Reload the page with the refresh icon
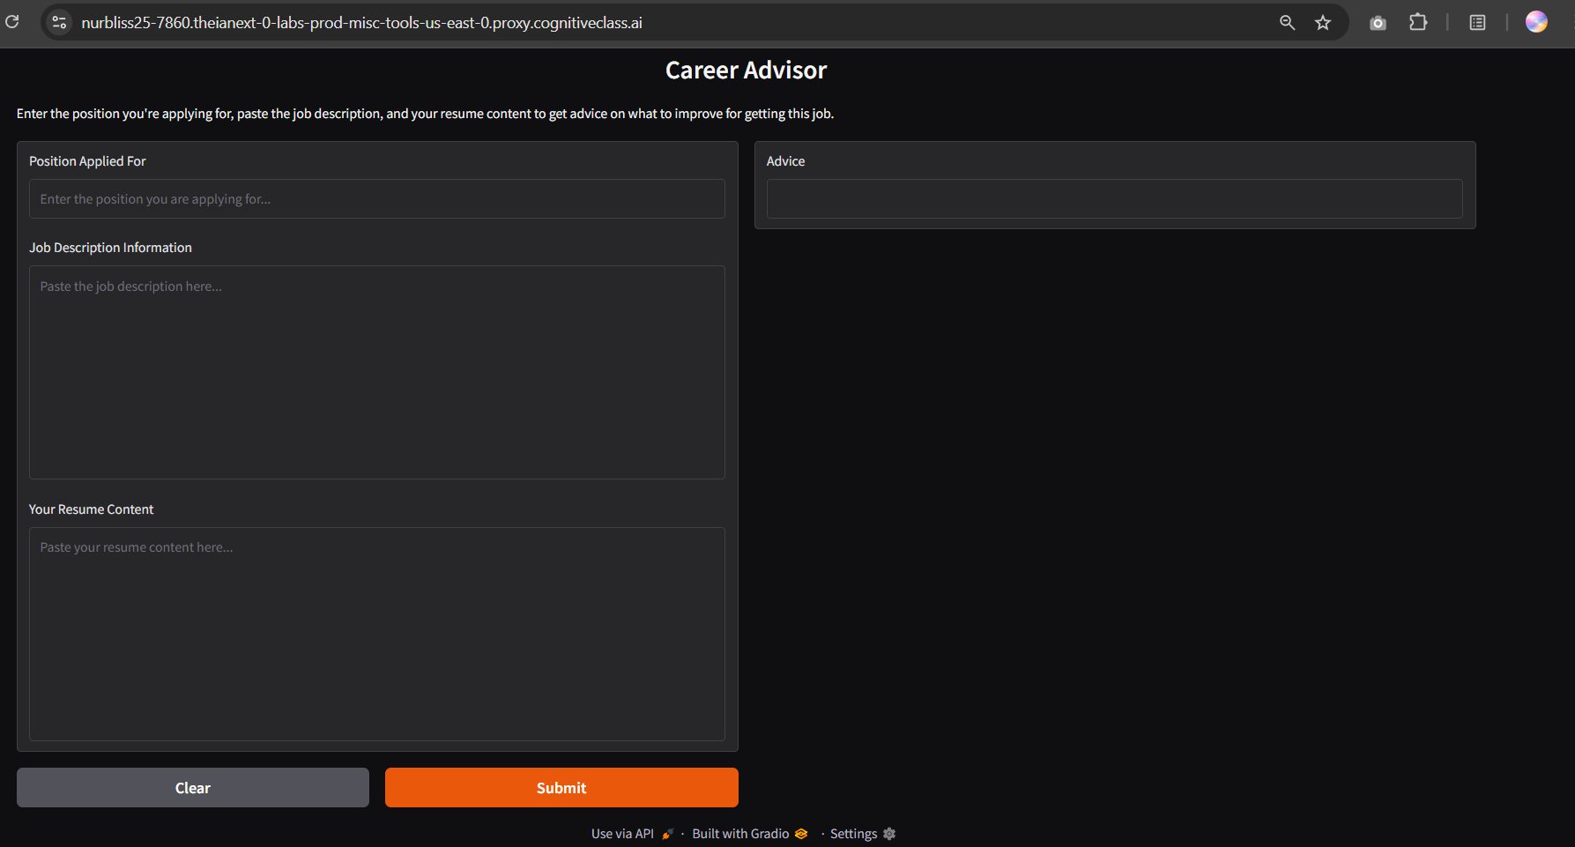 12,22
